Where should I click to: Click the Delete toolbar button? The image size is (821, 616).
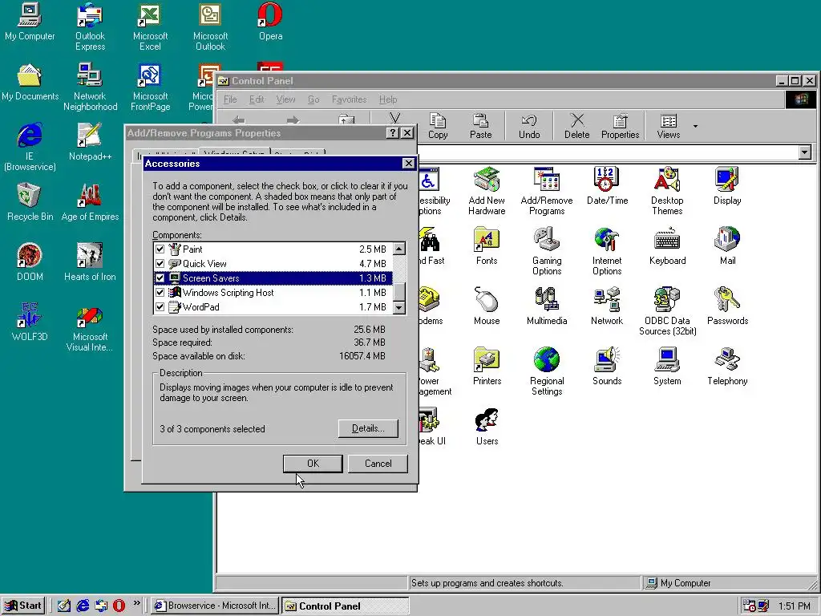(576, 126)
